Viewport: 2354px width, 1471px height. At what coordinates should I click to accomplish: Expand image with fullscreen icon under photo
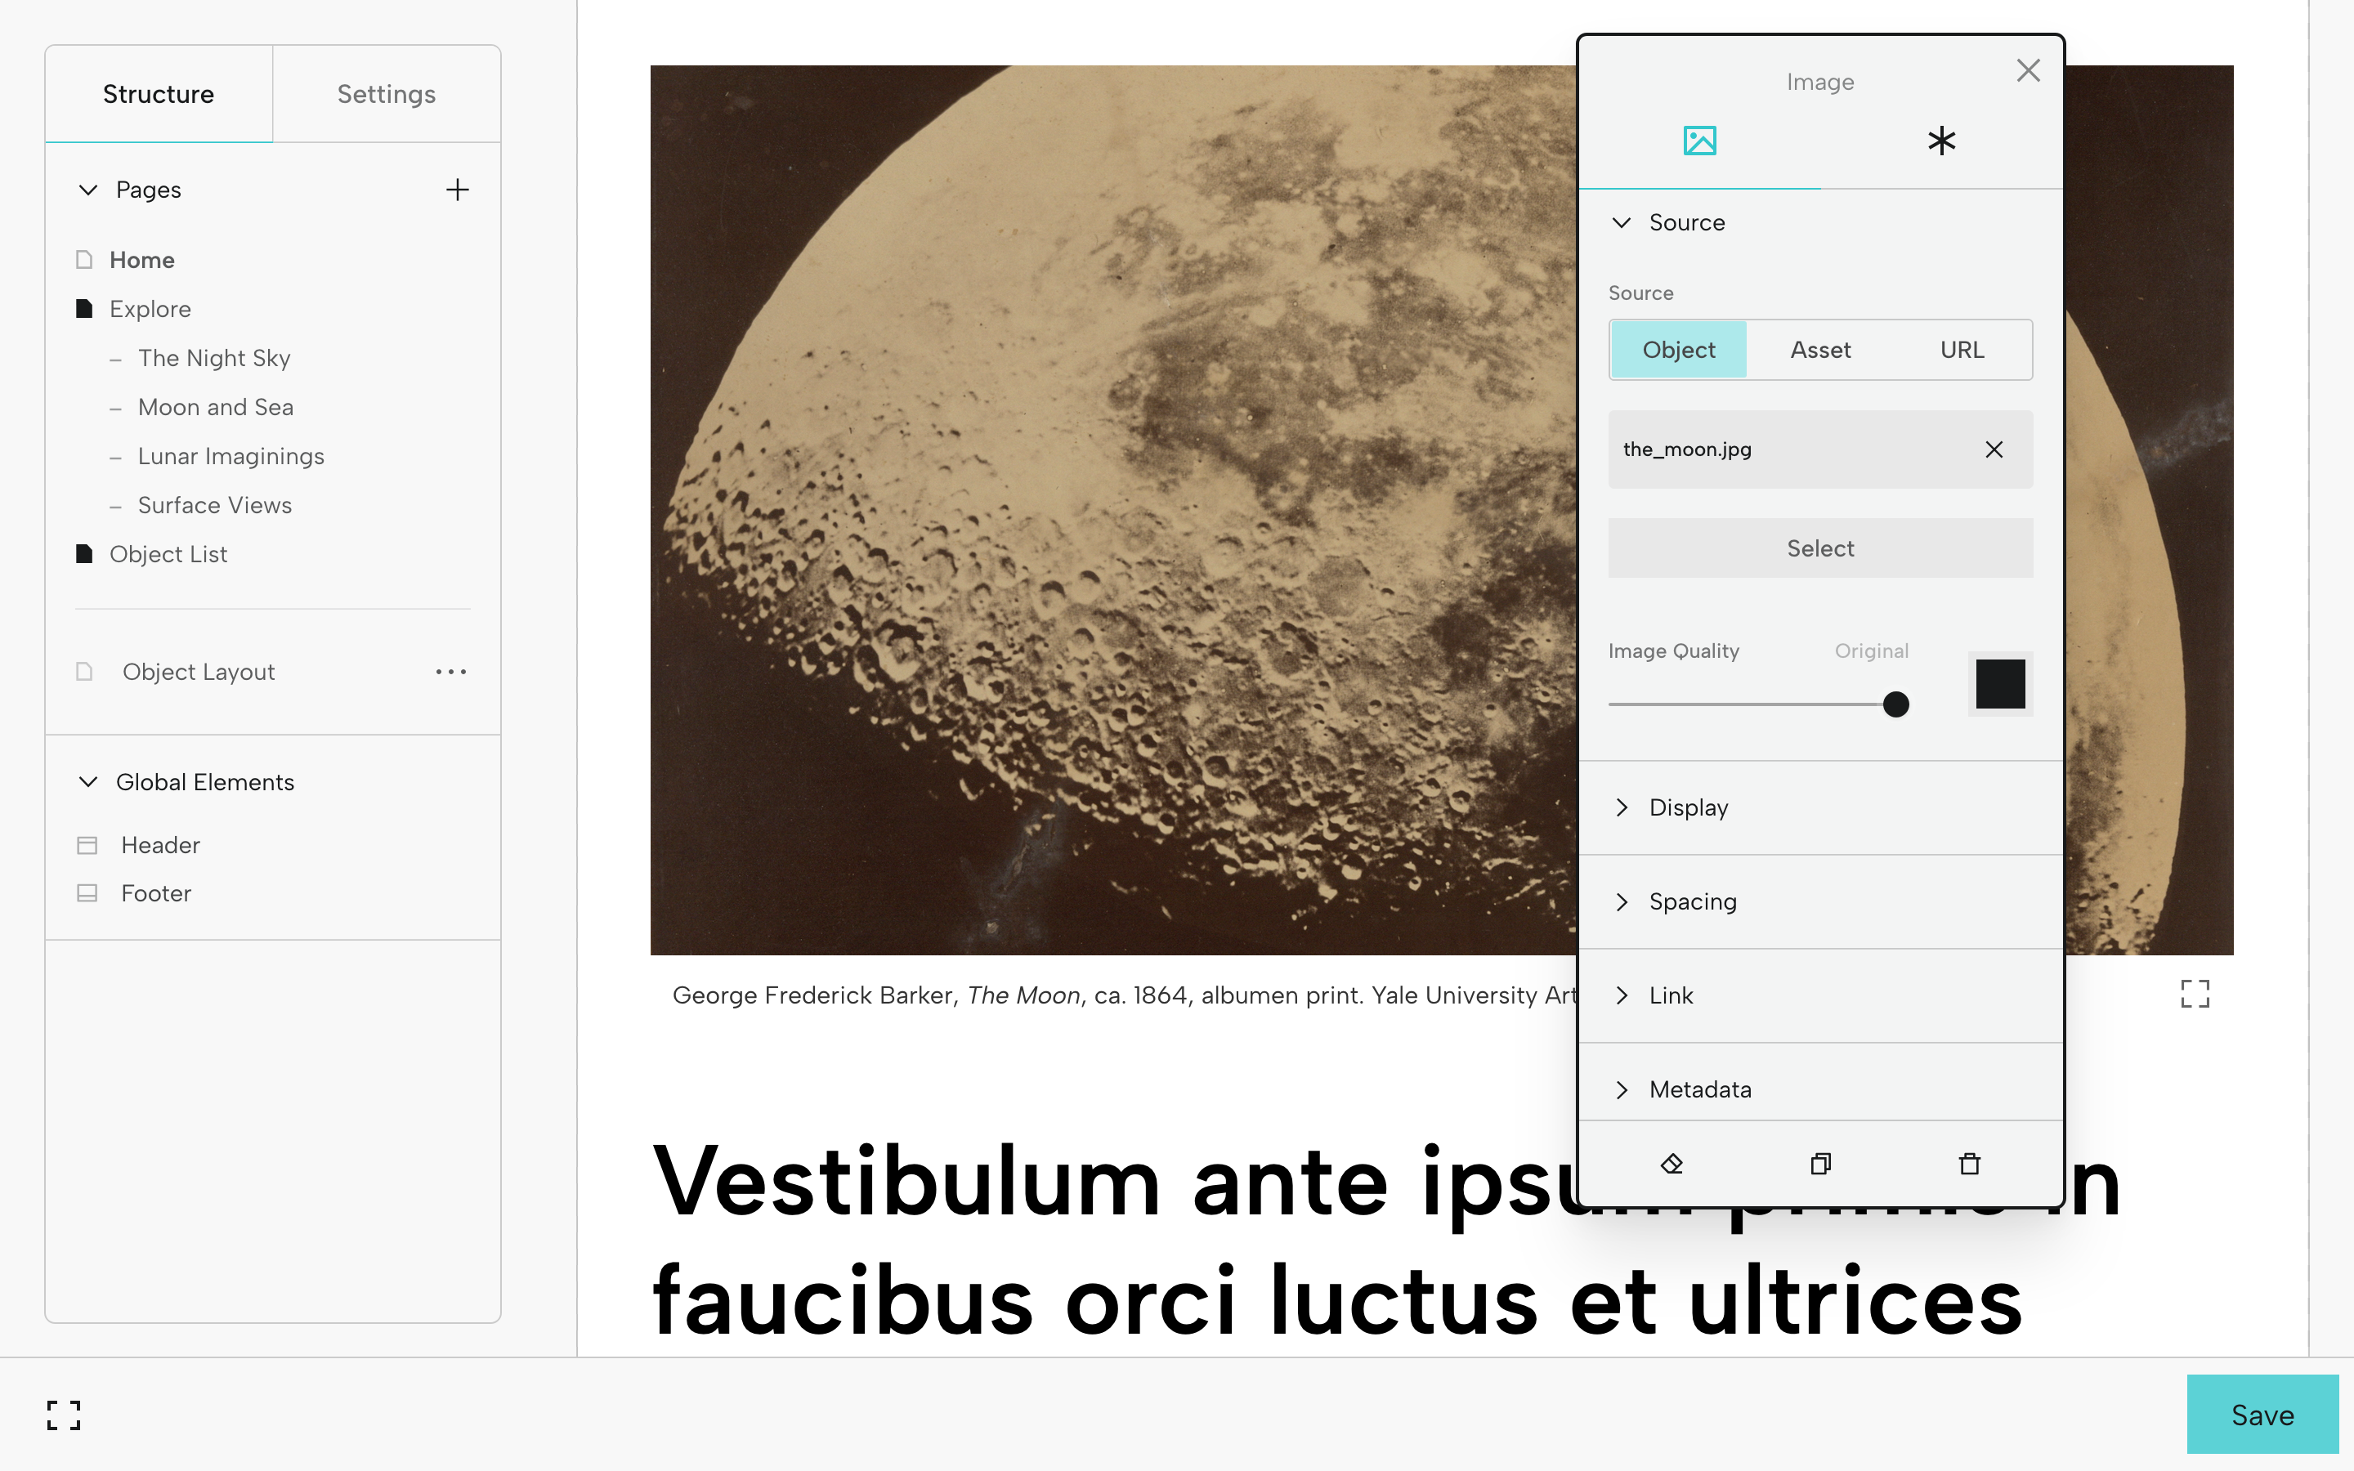[x=2195, y=995]
